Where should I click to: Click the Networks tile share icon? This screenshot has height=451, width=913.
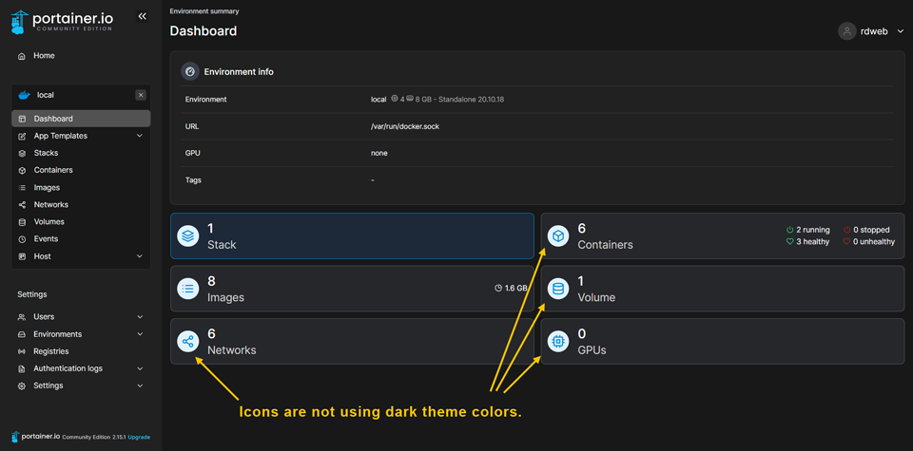(188, 341)
